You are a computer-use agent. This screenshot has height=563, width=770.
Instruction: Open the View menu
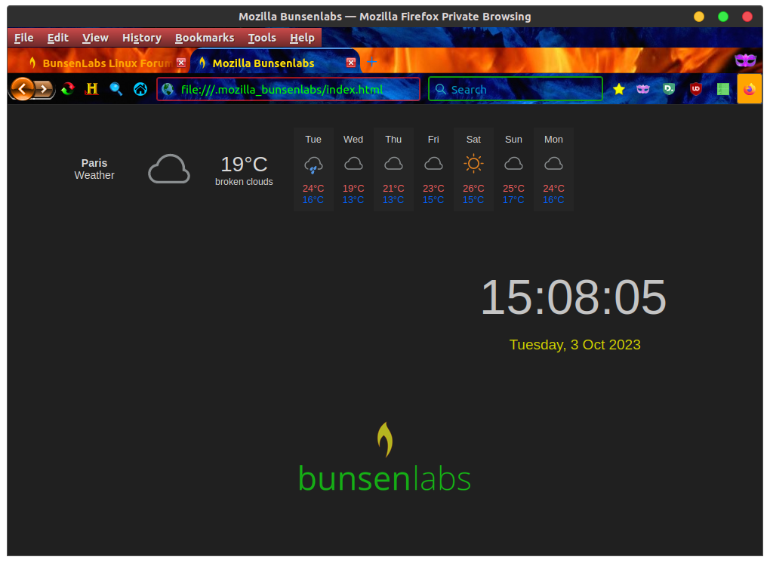[x=95, y=38]
